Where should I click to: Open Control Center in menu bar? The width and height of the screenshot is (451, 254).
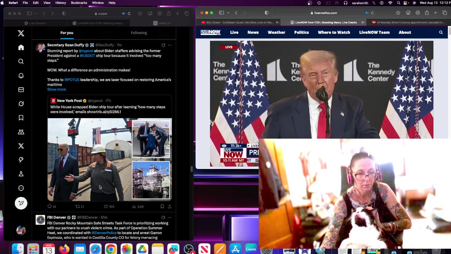pyautogui.click(x=406, y=3)
